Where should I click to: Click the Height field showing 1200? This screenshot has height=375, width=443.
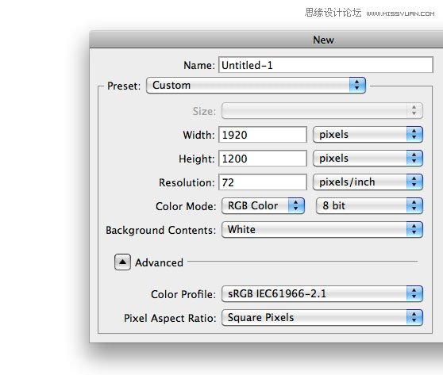click(263, 159)
